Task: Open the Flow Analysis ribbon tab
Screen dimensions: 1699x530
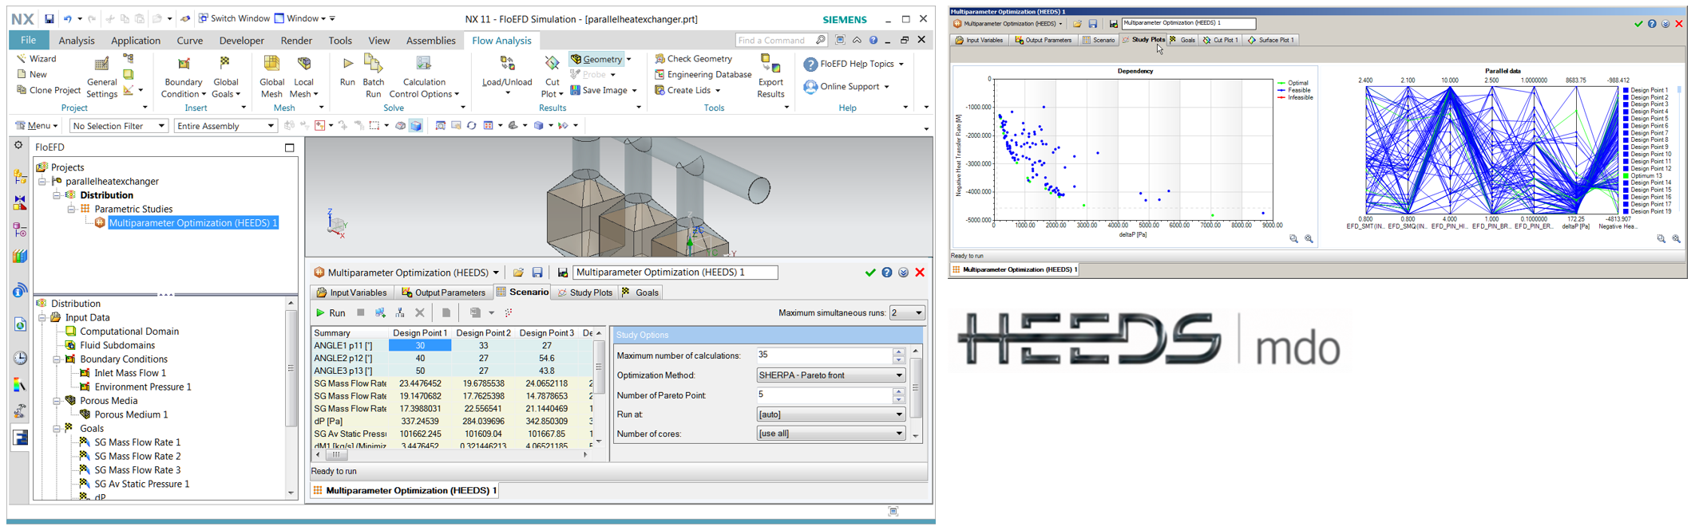Action: [501, 40]
